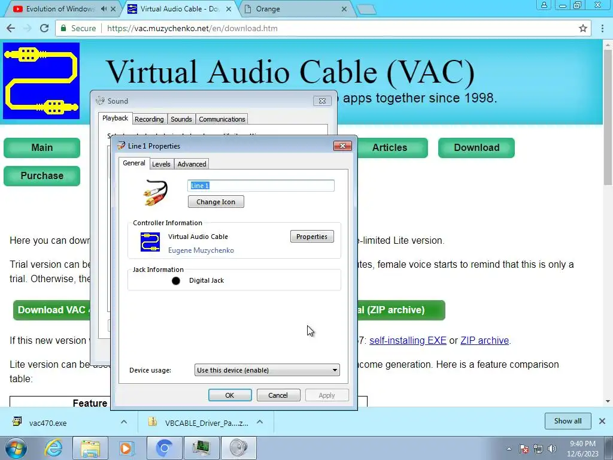Viewport: 613px width, 460px height.
Task: Show hidden tray icons arrow
Action: pyautogui.click(x=509, y=449)
